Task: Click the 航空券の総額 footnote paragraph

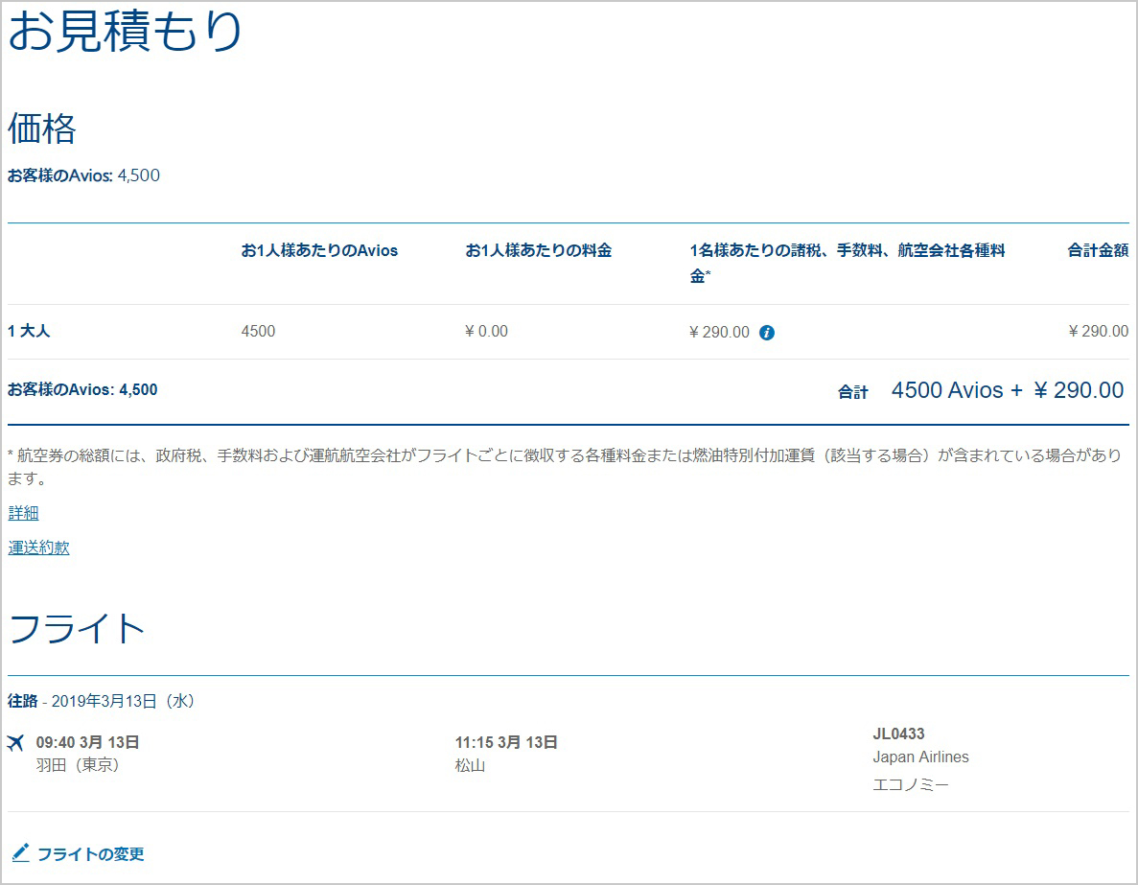Action: (x=565, y=467)
